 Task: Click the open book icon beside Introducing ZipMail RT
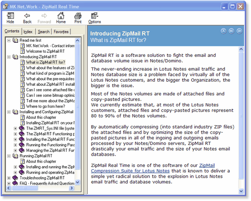click(x=15, y=57)
